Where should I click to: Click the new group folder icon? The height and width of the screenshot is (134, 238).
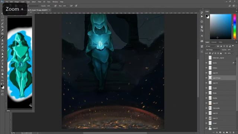[x=227, y=133]
